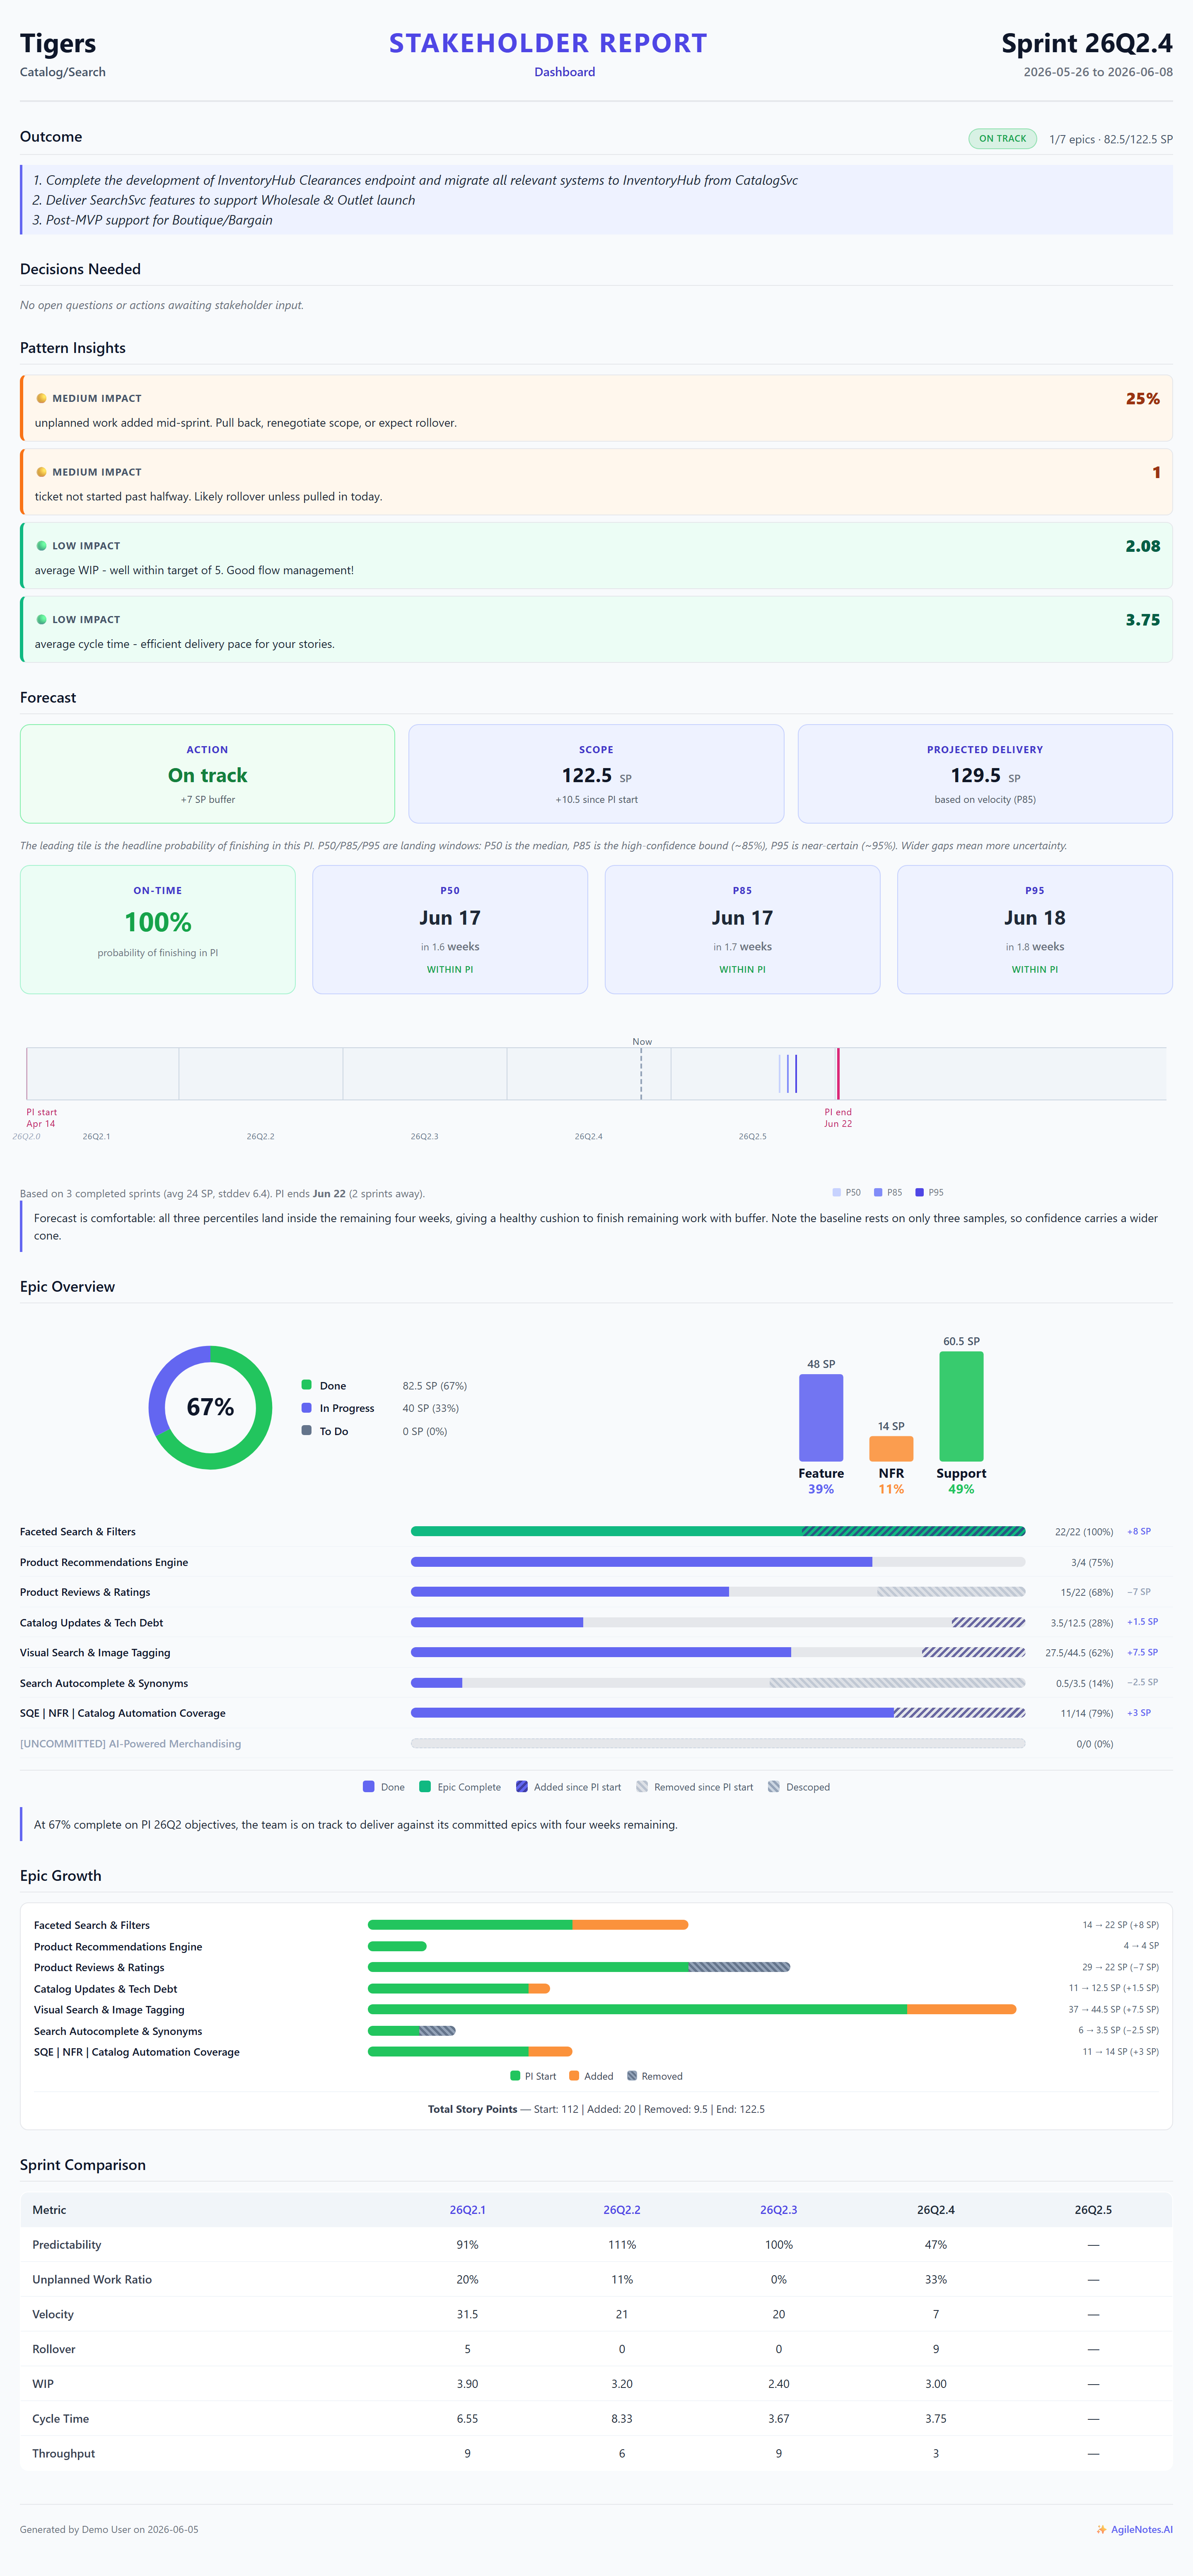Click the P50 Jun 17 tile
The height and width of the screenshot is (2576, 1193).
coord(450,930)
